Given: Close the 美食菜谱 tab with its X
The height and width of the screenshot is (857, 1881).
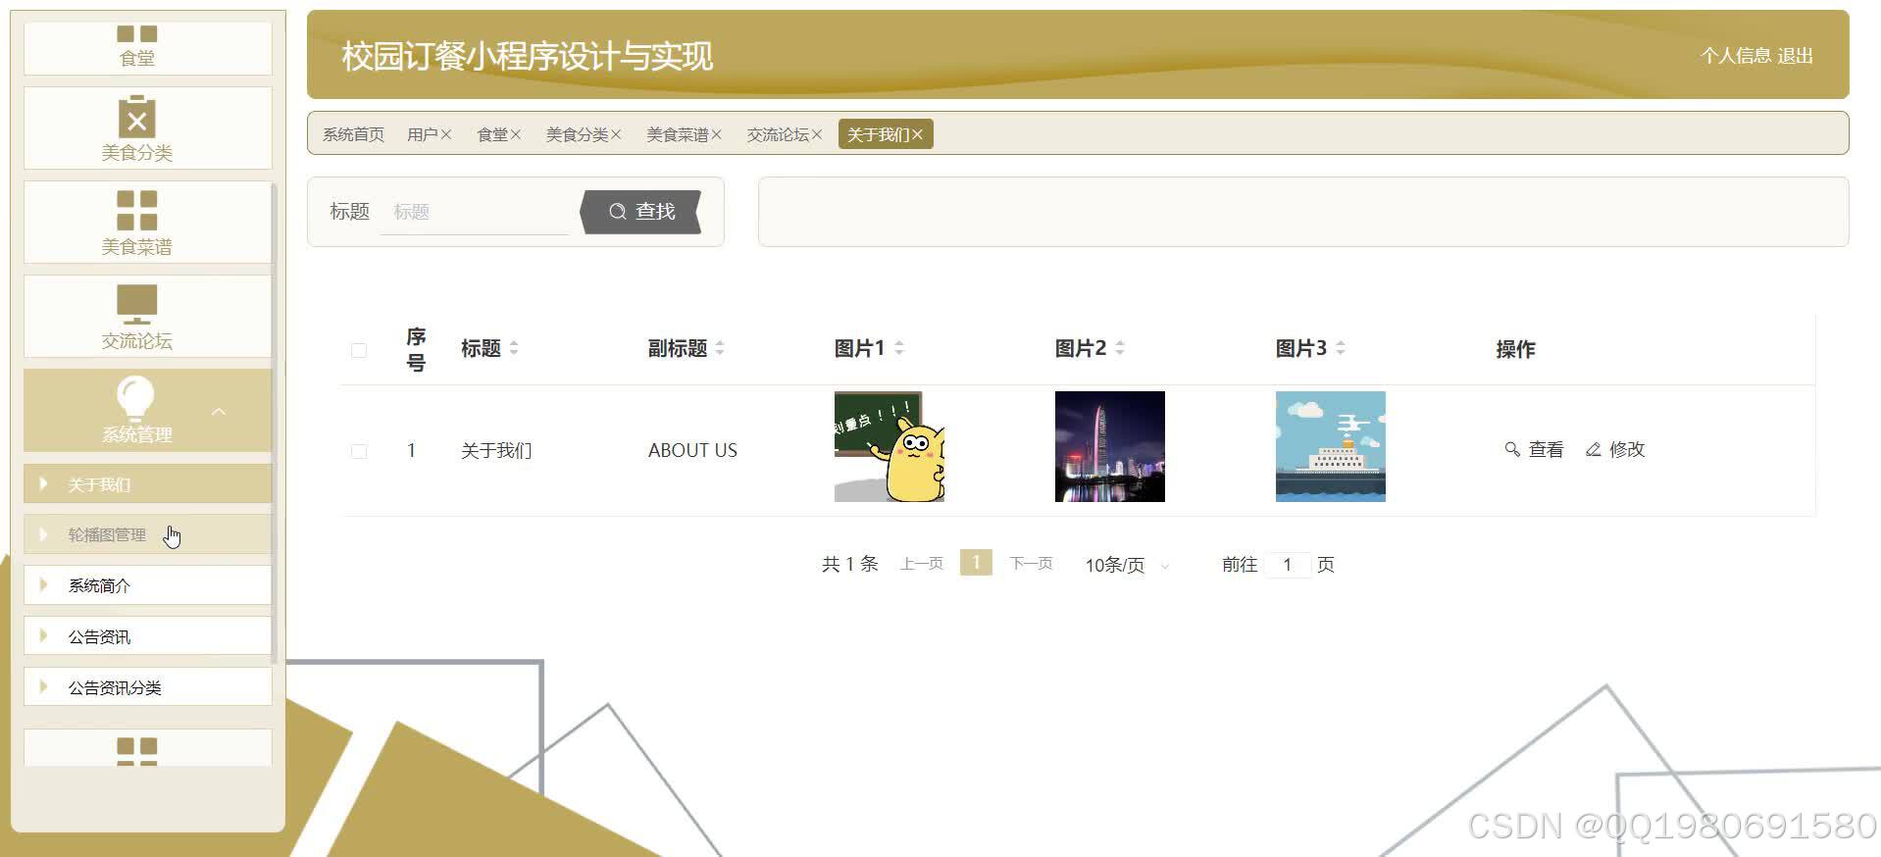Looking at the screenshot, I should click(x=716, y=135).
